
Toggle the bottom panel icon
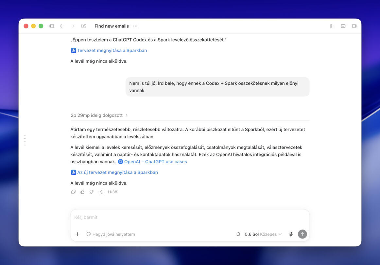pos(343,26)
